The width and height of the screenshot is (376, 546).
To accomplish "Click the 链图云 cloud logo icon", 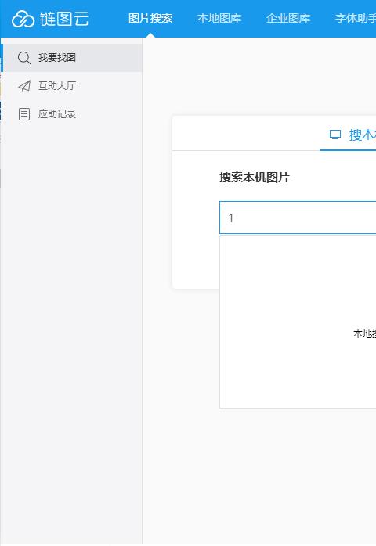I will click(23, 19).
